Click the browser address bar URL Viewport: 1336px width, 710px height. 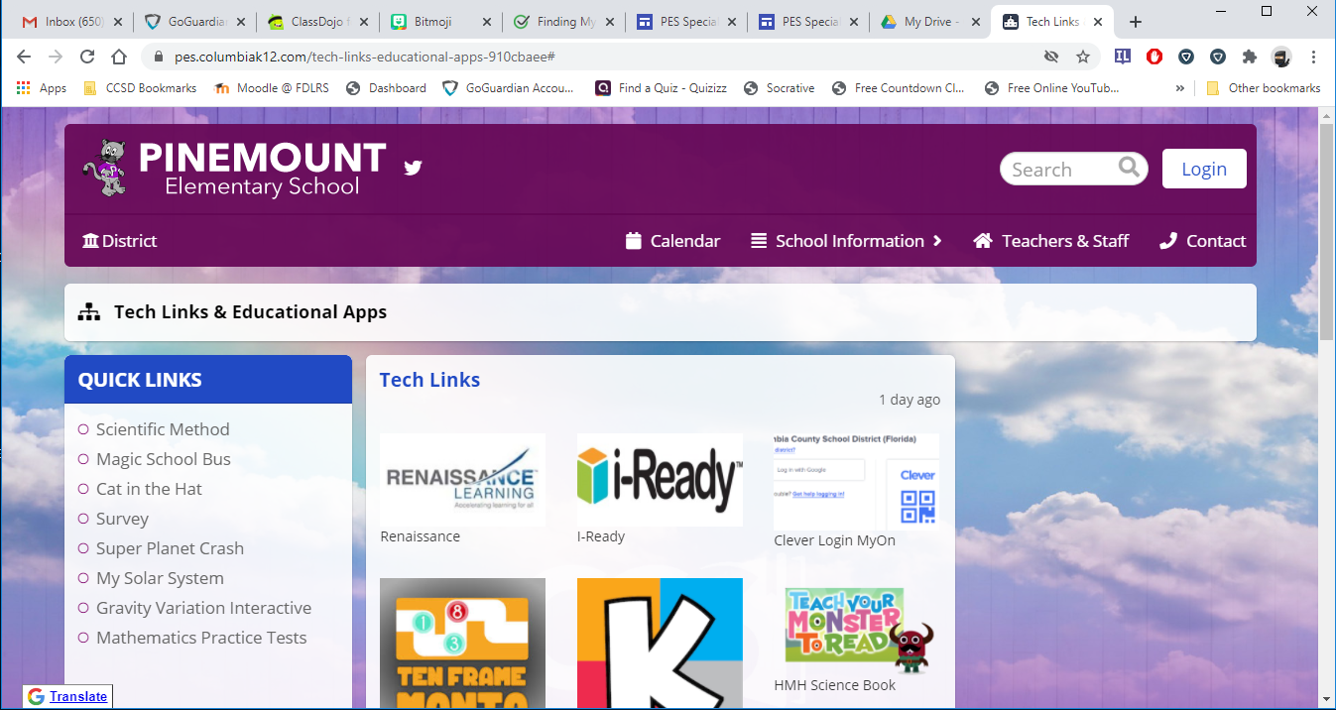click(x=364, y=57)
